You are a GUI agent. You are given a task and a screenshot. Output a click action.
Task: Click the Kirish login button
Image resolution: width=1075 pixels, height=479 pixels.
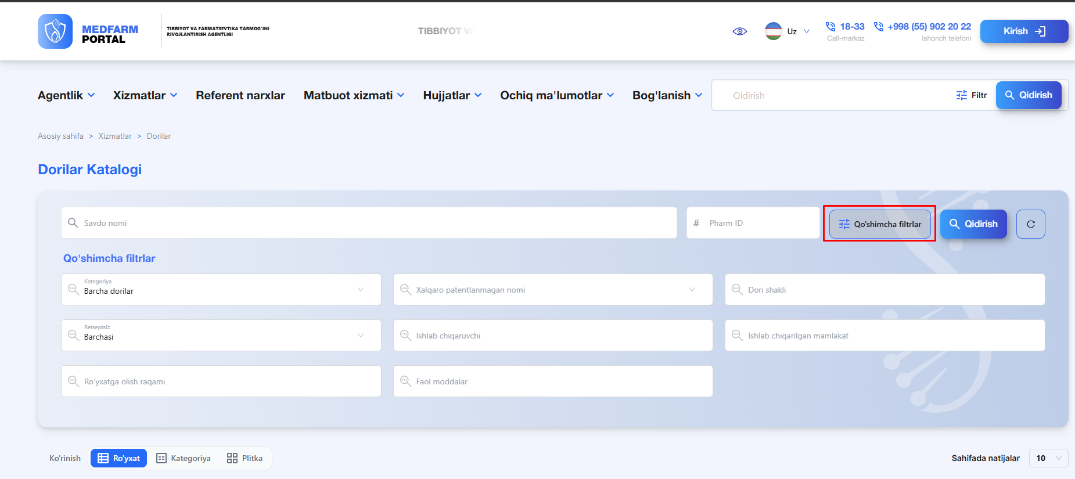1024,31
